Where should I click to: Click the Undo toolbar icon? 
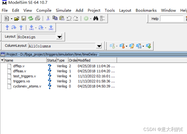(69, 18)
